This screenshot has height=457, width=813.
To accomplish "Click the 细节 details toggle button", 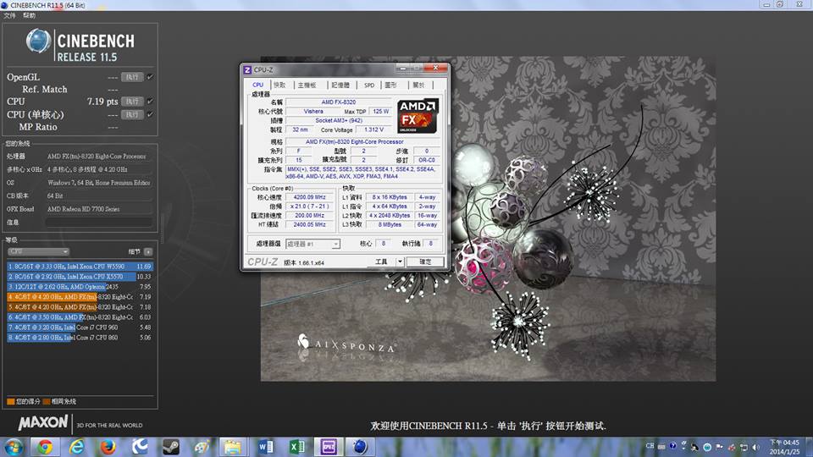I will pyautogui.click(x=148, y=252).
